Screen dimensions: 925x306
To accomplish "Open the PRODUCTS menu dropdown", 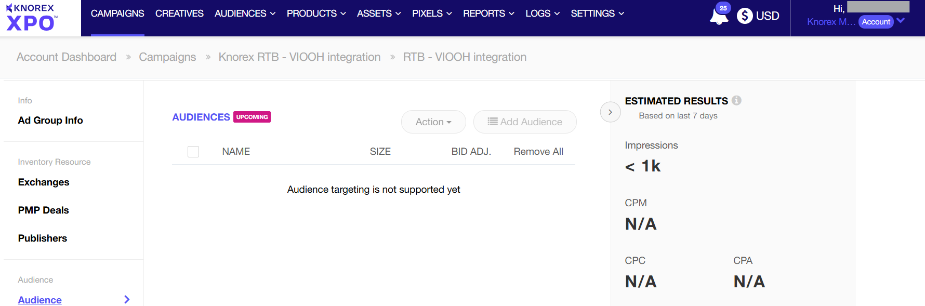I will [316, 14].
